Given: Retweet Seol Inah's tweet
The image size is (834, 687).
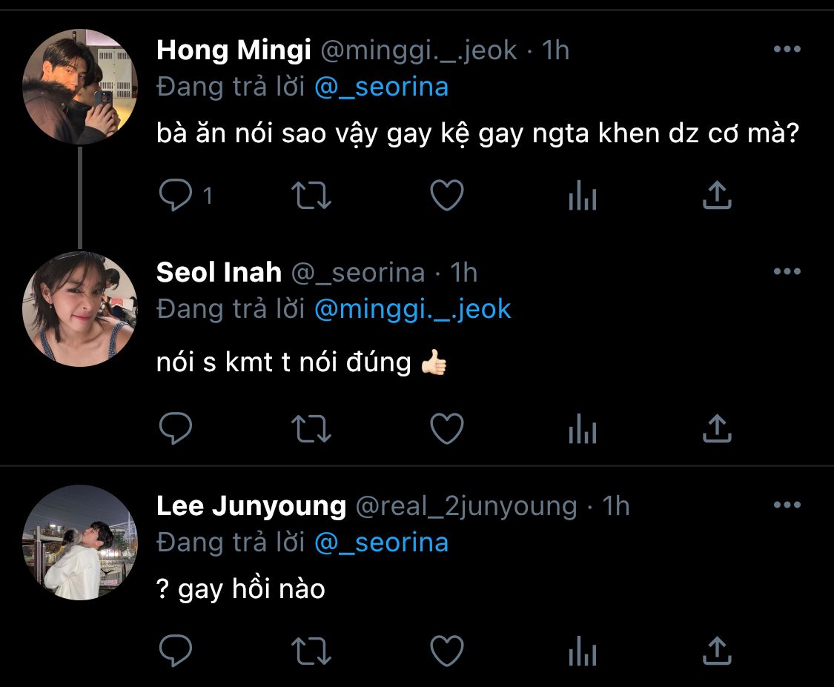Looking at the screenshot, I should click(x=312, y=428).
